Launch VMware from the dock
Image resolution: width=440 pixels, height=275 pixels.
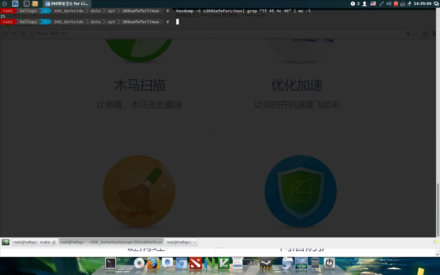click(x=251, y=263)
